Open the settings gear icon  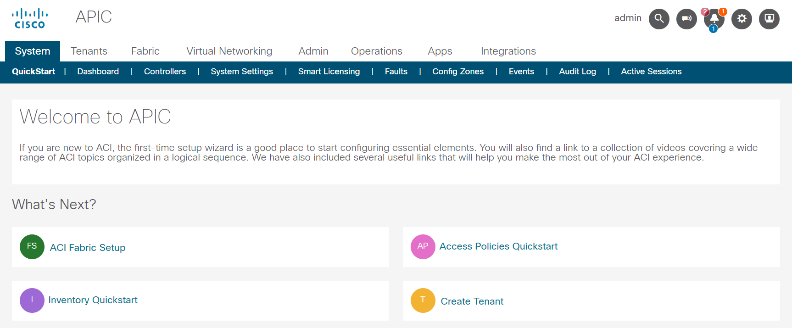[742, 19]
